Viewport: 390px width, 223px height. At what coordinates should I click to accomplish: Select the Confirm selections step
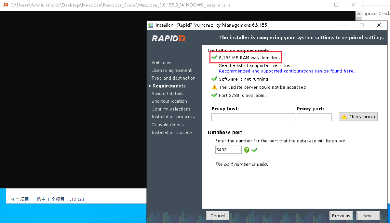[x=171, y=109]
